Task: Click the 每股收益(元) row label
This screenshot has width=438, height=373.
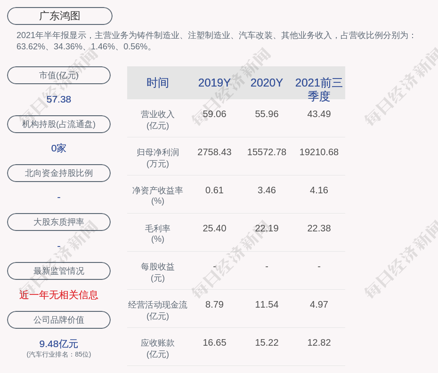Action: 158,272
